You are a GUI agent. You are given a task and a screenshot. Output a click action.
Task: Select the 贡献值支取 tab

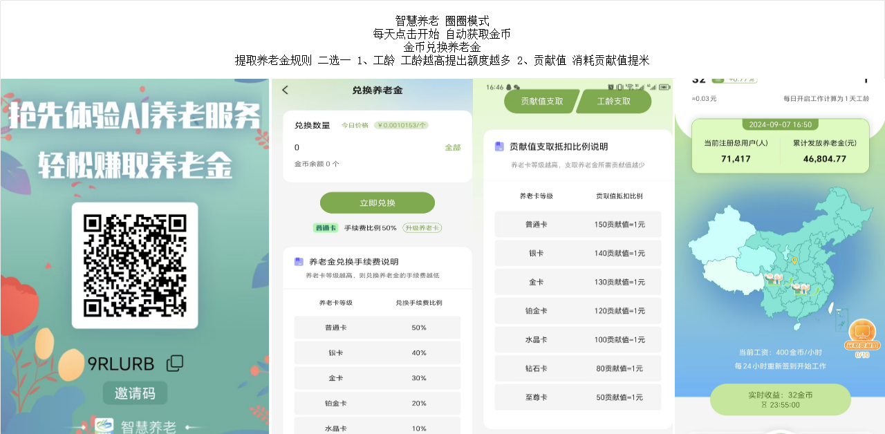coord(541,101)
